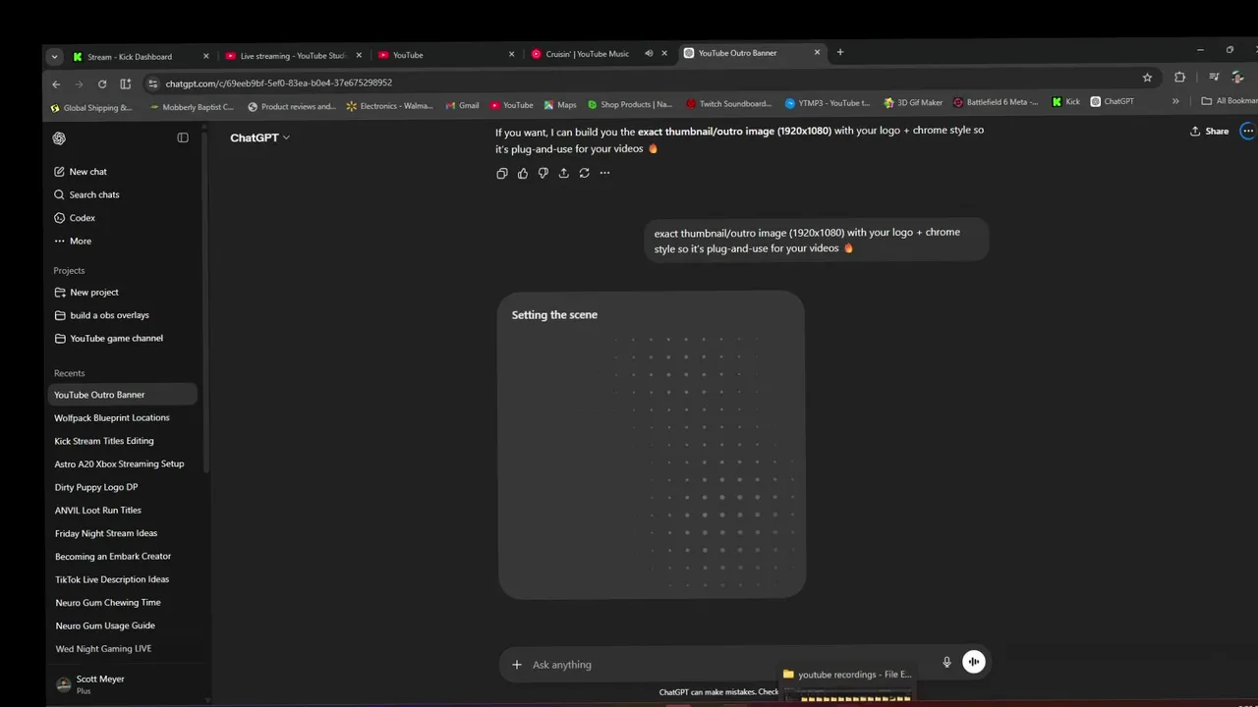Bookmark this page with the star
Image resolution: width=1258 pixels, height=707 pixels.
tap(1147, 78)
